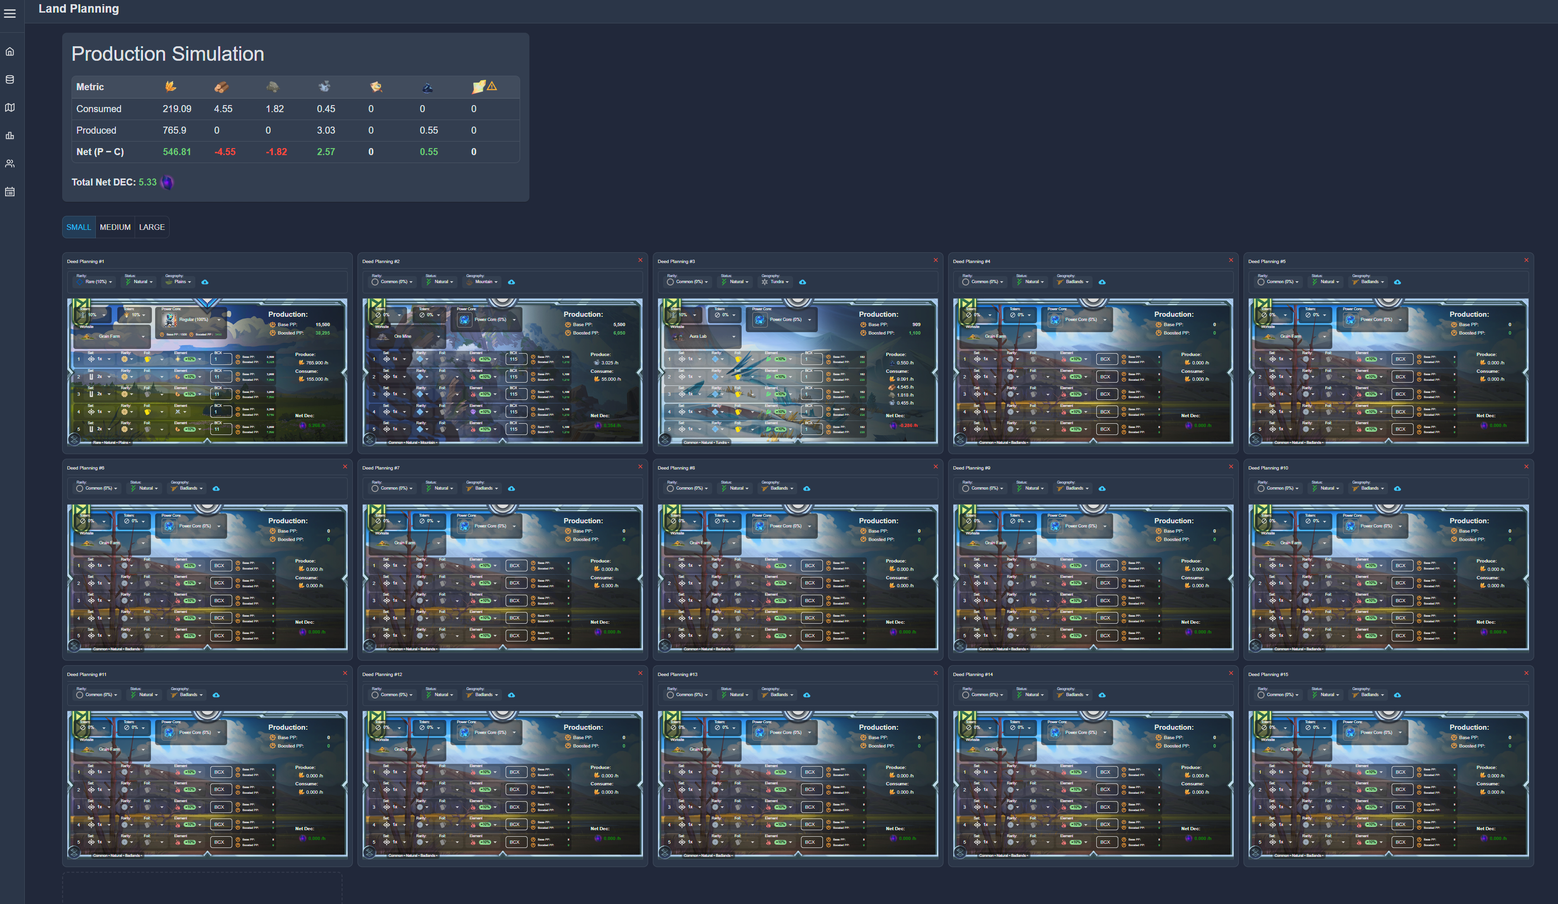The width and height of the screenshot is (1558, 904).
Task: Open the calendar sidebar icon
Action: tap(10, 192)
